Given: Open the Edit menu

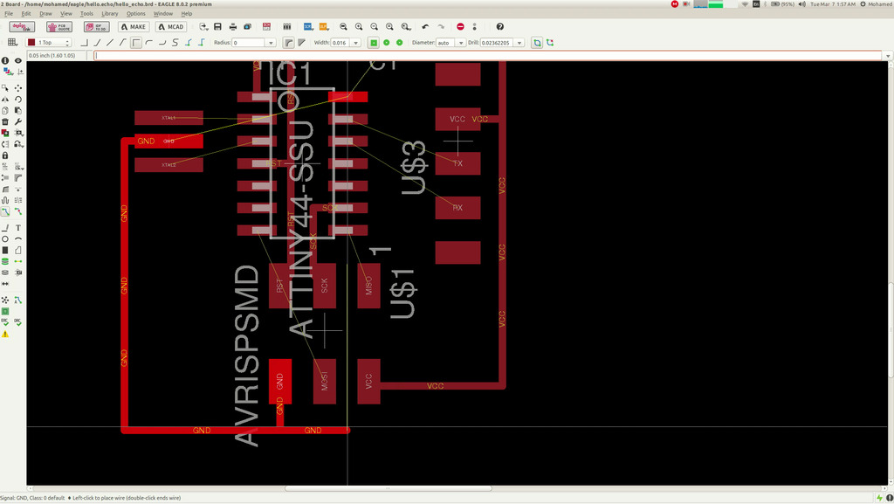Looking at the screenshot, I should [x=26, y=14].
